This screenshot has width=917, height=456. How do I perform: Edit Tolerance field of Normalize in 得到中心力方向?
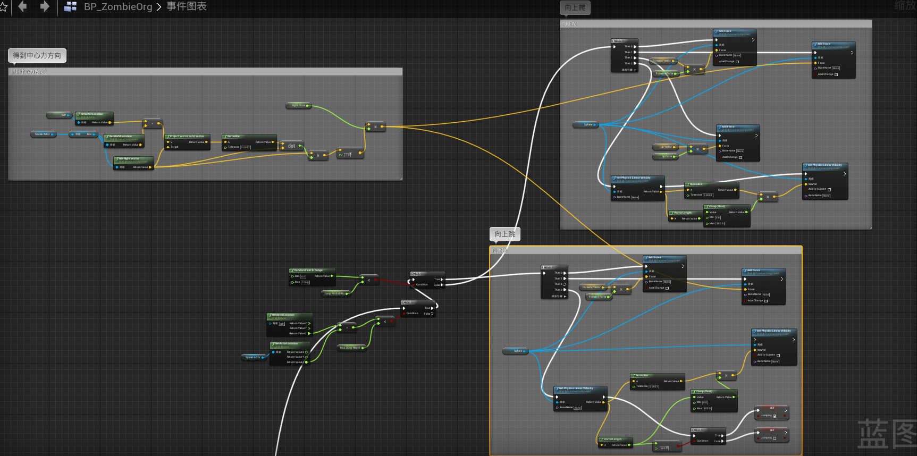point(246,147)
